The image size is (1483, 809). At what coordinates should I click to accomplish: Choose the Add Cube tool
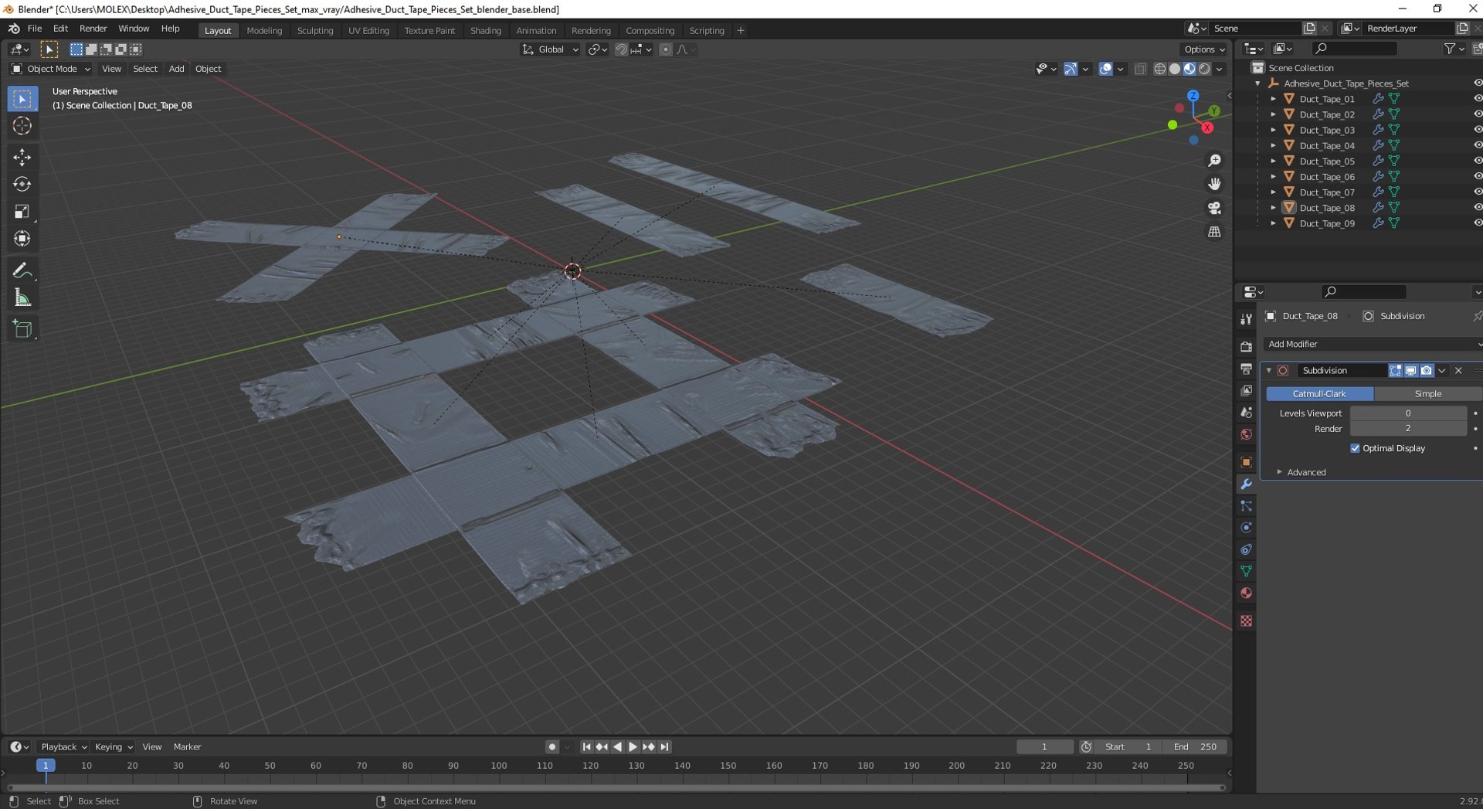(x=22, y=329)
